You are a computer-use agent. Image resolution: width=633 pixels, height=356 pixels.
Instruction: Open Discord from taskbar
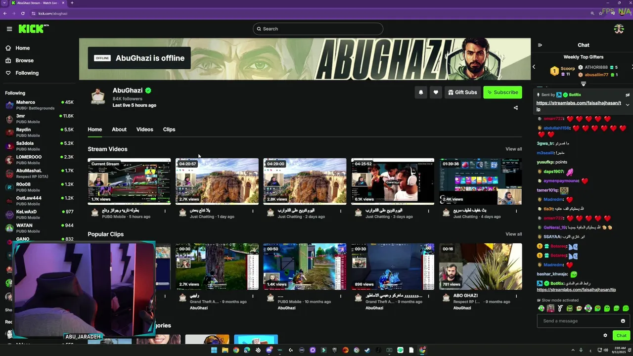click(x=269, y=350)
